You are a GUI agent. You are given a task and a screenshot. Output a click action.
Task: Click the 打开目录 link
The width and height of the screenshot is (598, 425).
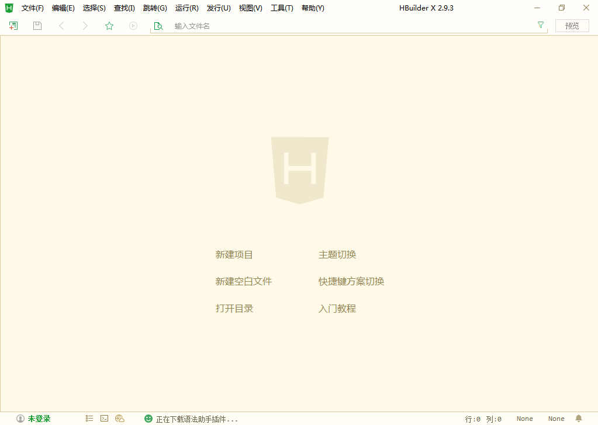tap(234, 308)
